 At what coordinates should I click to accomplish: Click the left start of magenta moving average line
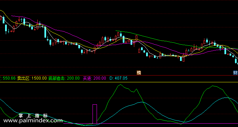12,16
